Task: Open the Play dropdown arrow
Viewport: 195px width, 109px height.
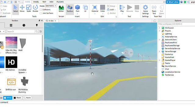Action: pyautogui.click(x=122, y=14)
